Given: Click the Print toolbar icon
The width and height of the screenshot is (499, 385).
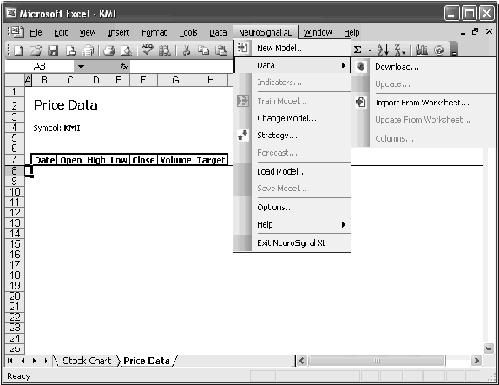Looking at the screenshot, I should click(109, 50).
